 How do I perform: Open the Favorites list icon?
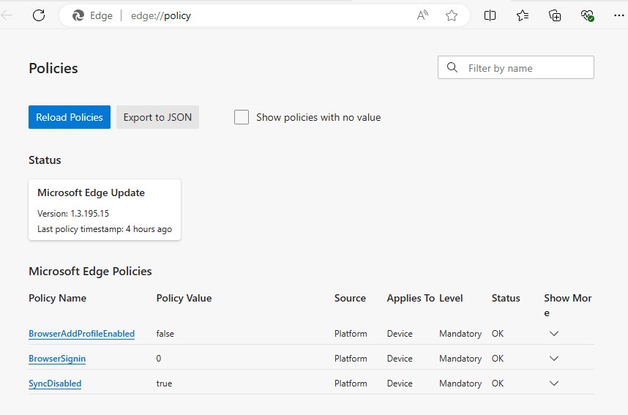(x=523, y=15)
